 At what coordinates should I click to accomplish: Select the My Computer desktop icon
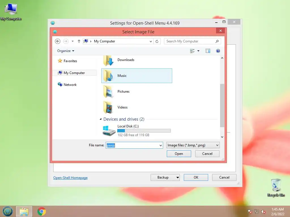coord(11,12)
